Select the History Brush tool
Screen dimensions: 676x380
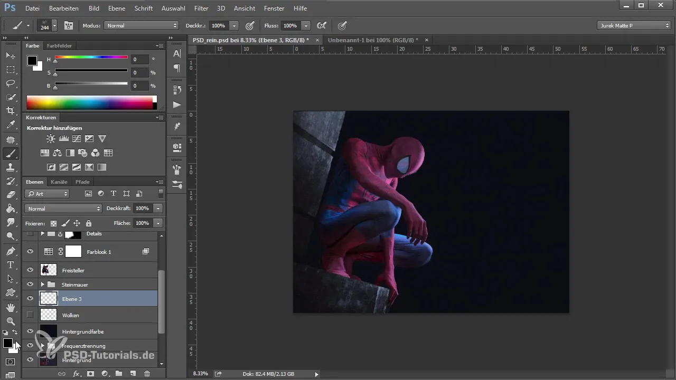point(11,181)
